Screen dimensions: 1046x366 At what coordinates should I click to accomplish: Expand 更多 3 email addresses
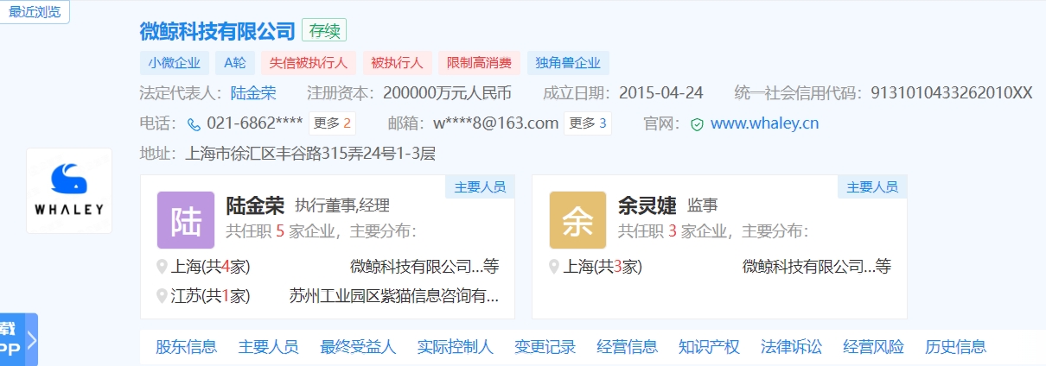588,123
